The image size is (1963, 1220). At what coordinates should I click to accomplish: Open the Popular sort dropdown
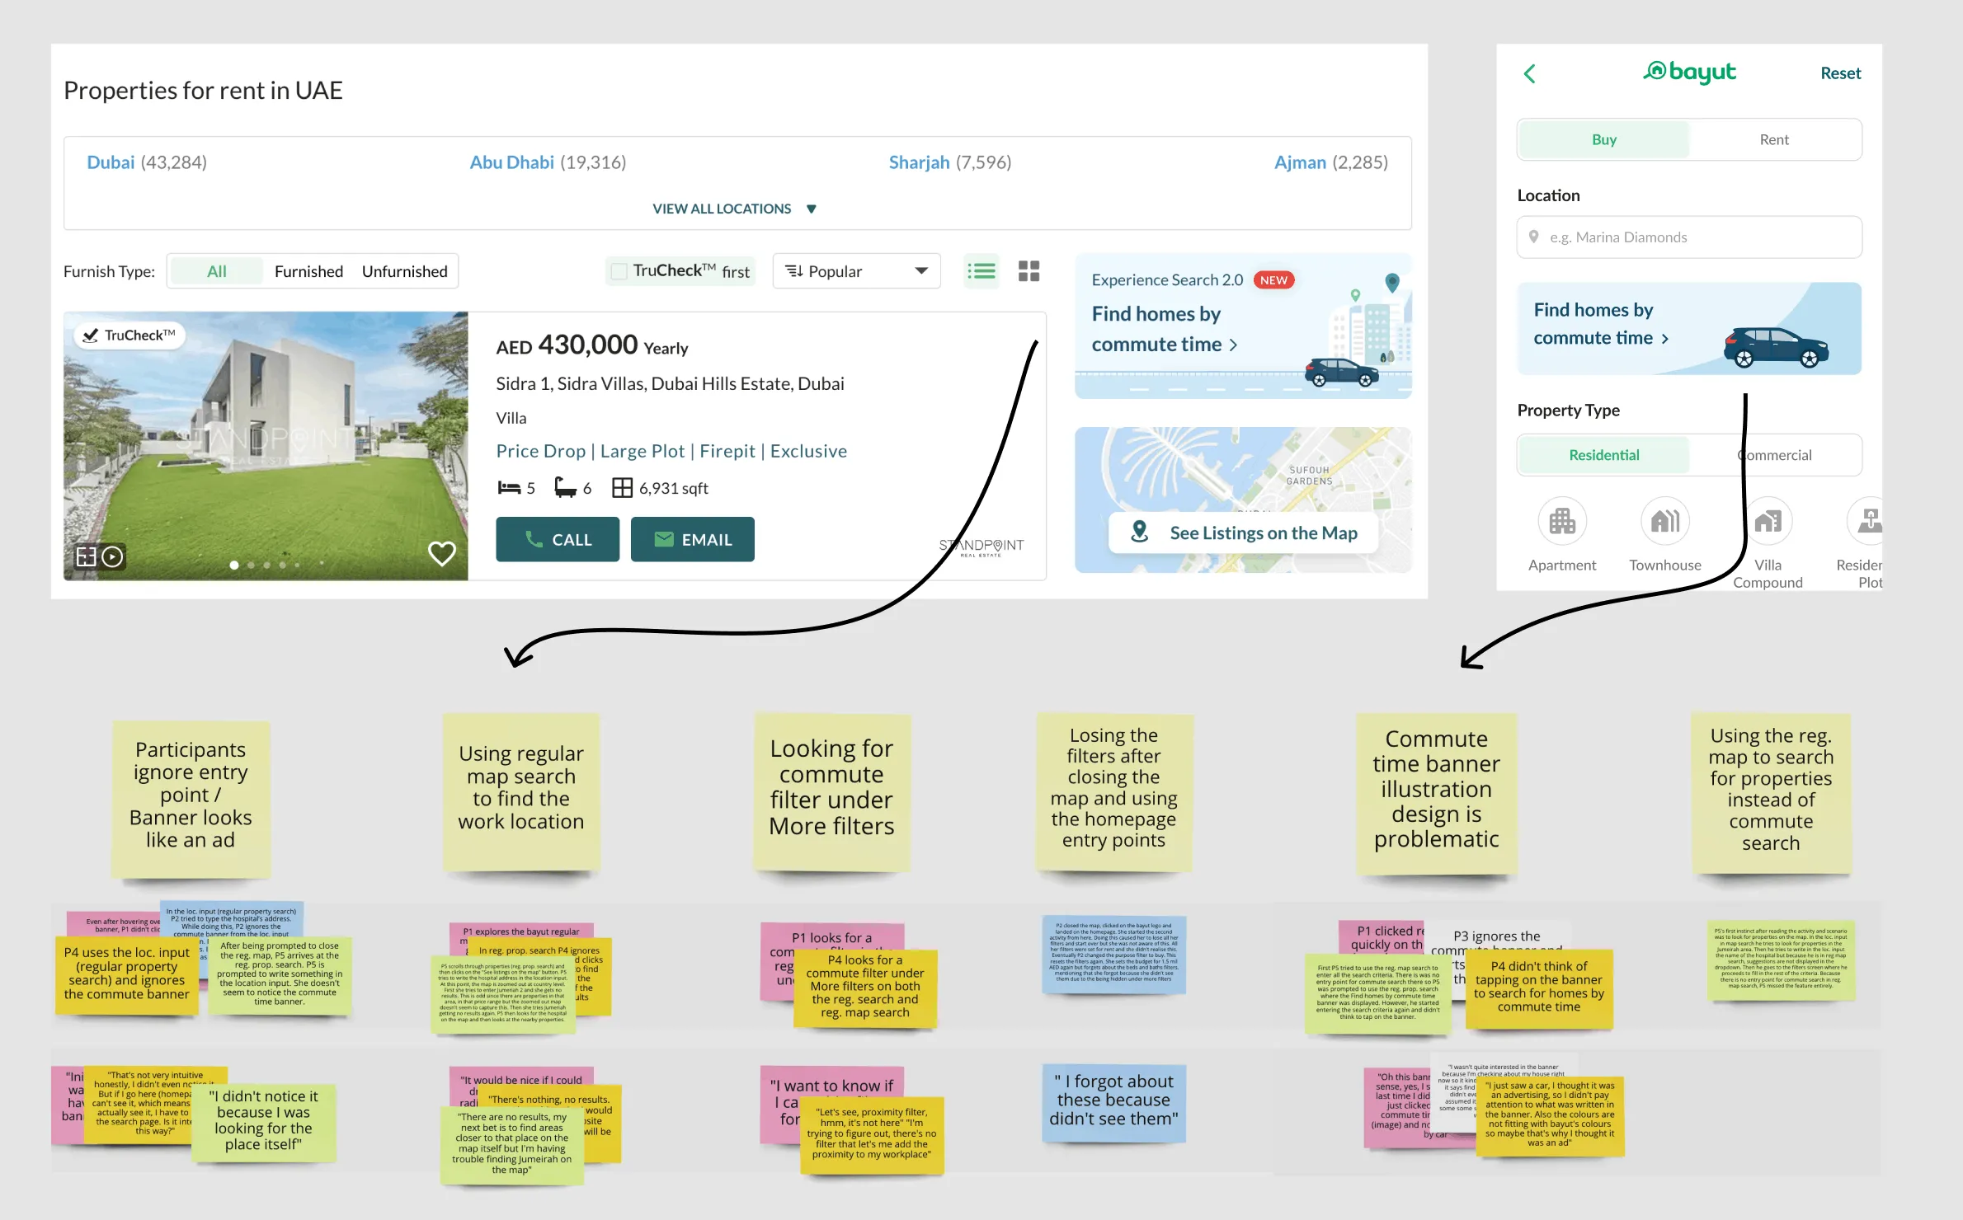(856, 271)
